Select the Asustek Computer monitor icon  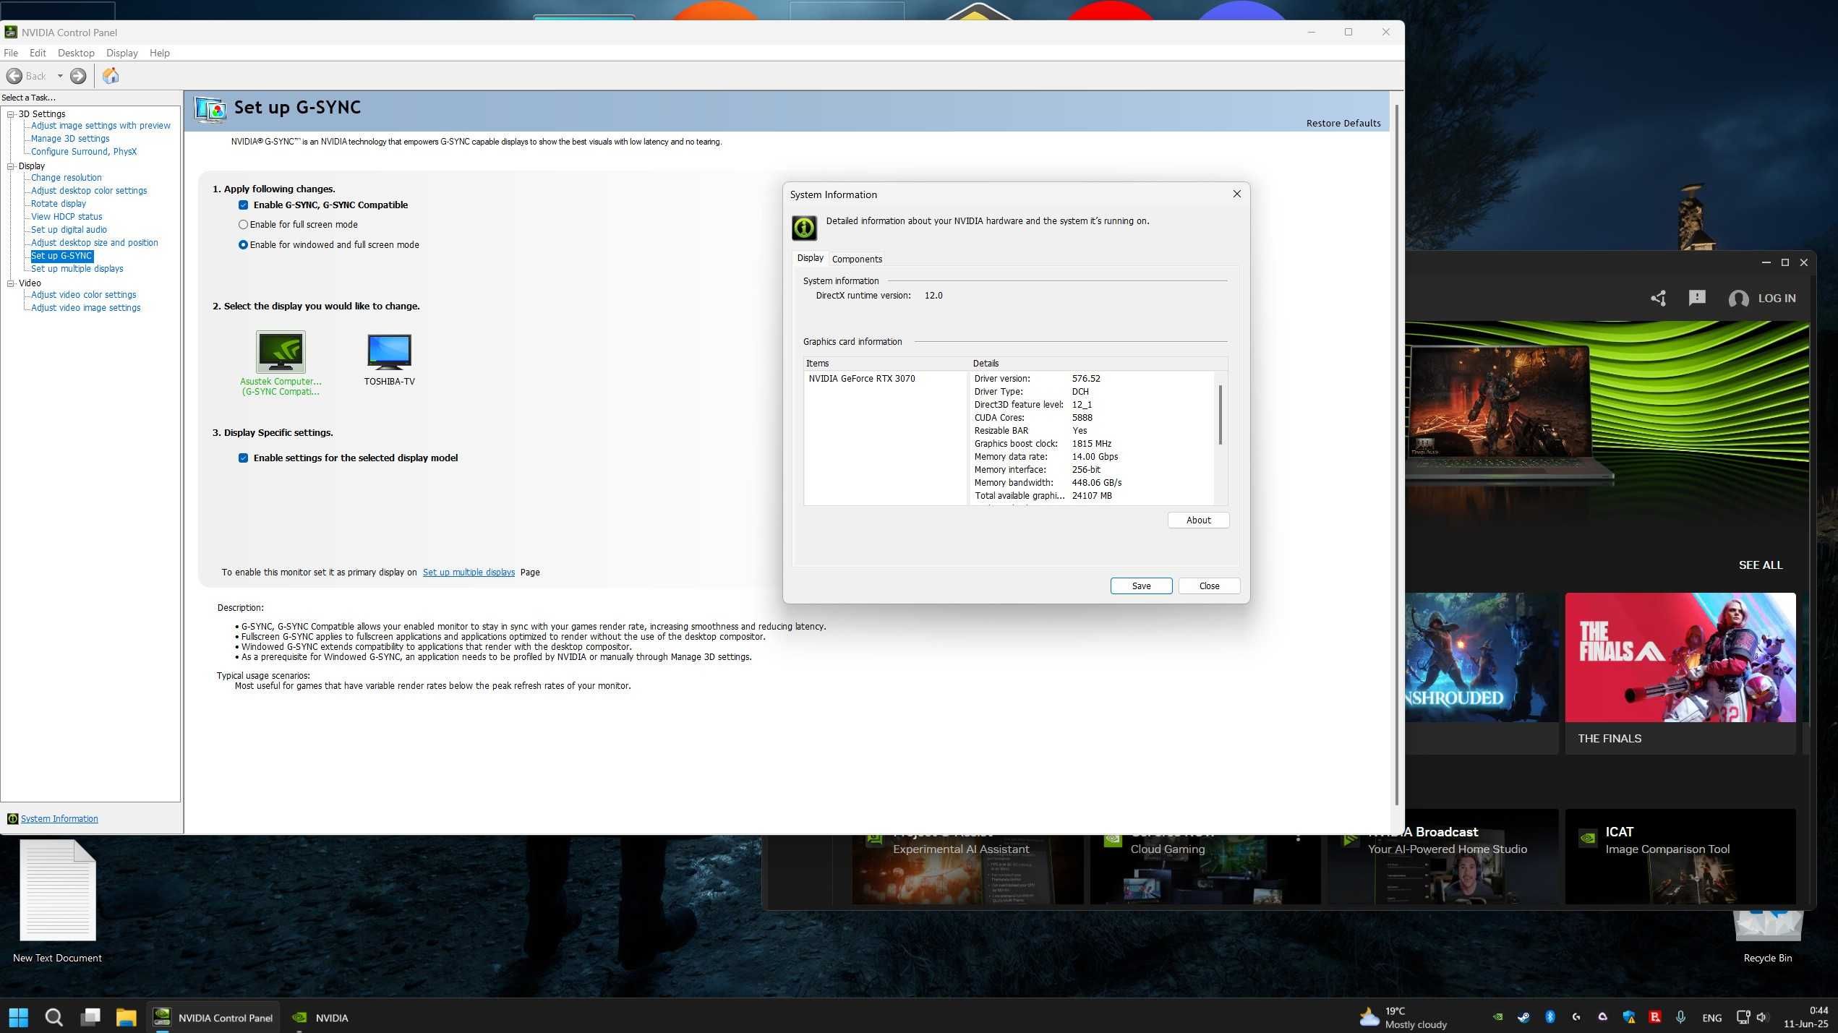coord(281,351)
